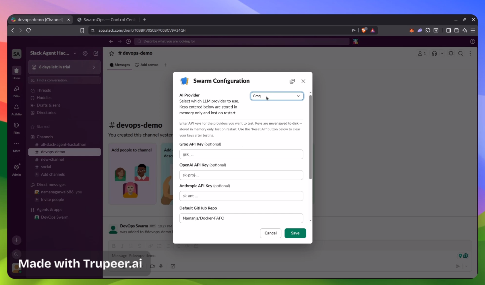Open the browser main menu
The width and height of the screenshot is (485, 285).
click(473, 30)
